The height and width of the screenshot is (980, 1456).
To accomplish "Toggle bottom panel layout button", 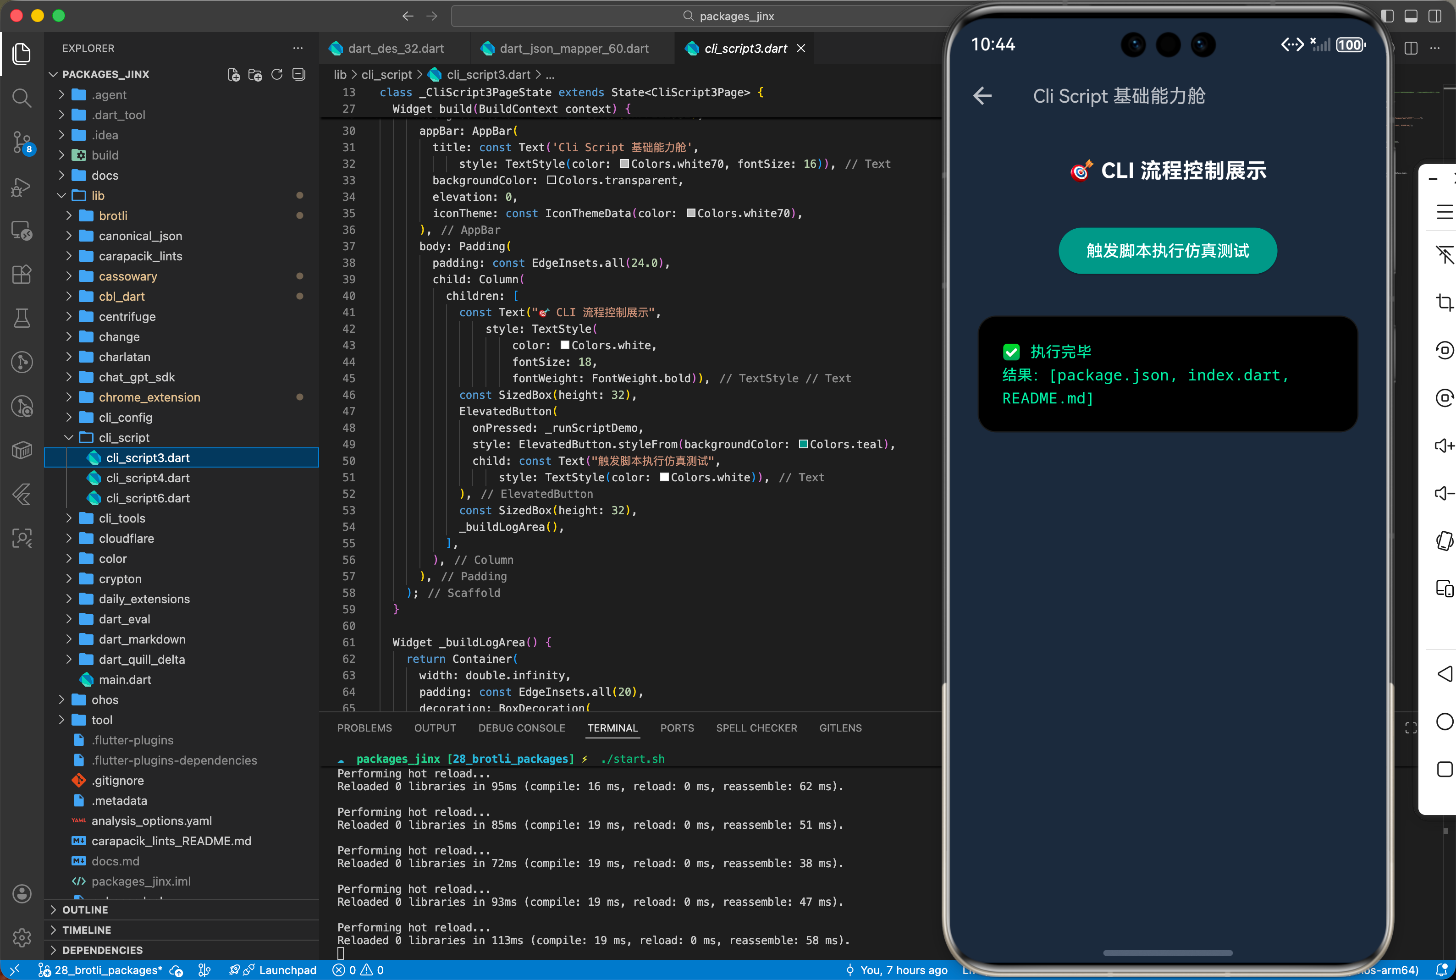I will click(x=1411, y=16).
